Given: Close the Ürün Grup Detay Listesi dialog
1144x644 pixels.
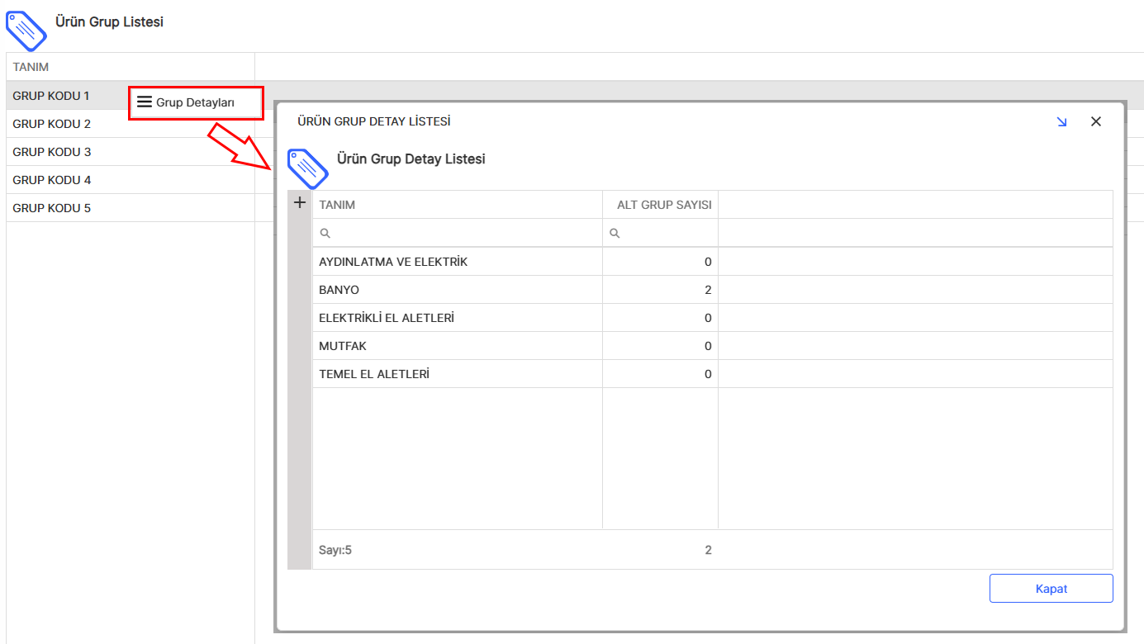Looking at the screenshot, I should (x=1096, y=122).
